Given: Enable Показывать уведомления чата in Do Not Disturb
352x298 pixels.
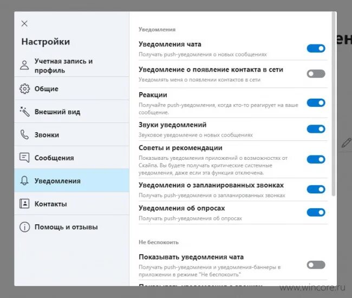Looking at the screenshot, I should coord(316,264).
